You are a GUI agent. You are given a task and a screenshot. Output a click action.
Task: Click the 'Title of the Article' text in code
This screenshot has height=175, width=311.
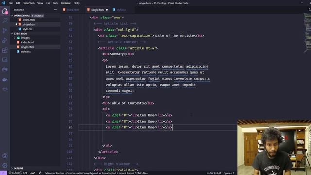(174, 36)
